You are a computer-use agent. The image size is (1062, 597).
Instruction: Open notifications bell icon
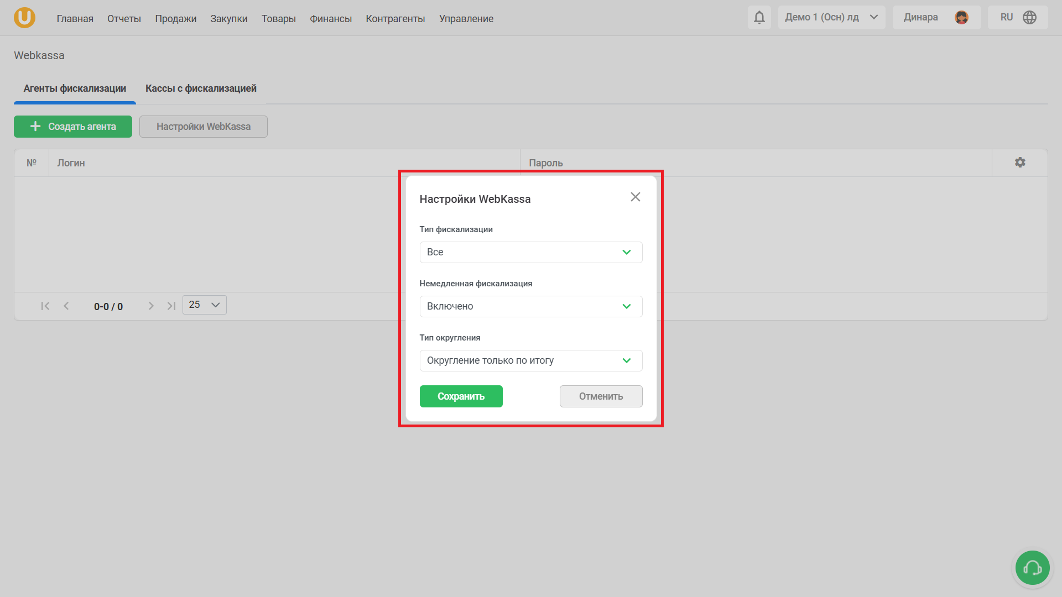coord(759,18)
